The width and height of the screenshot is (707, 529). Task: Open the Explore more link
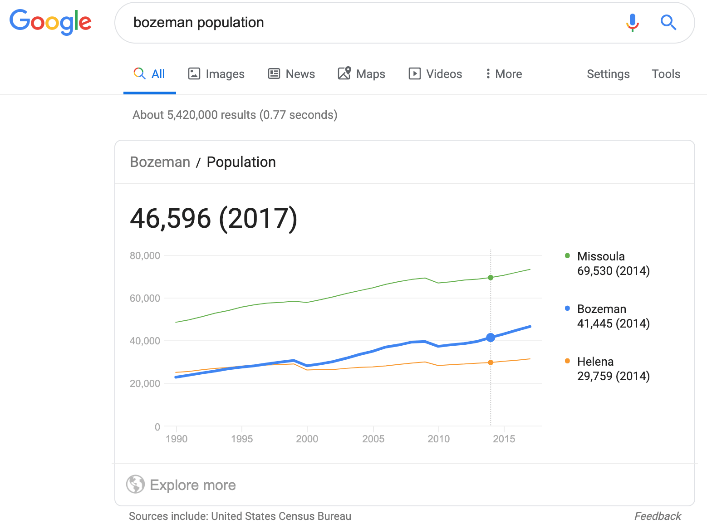pos(192,485)
